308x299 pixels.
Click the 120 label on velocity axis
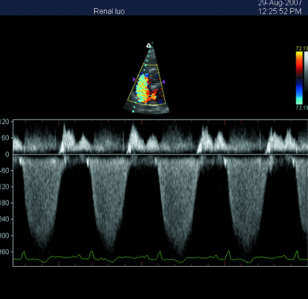click(x=6, y=122)
